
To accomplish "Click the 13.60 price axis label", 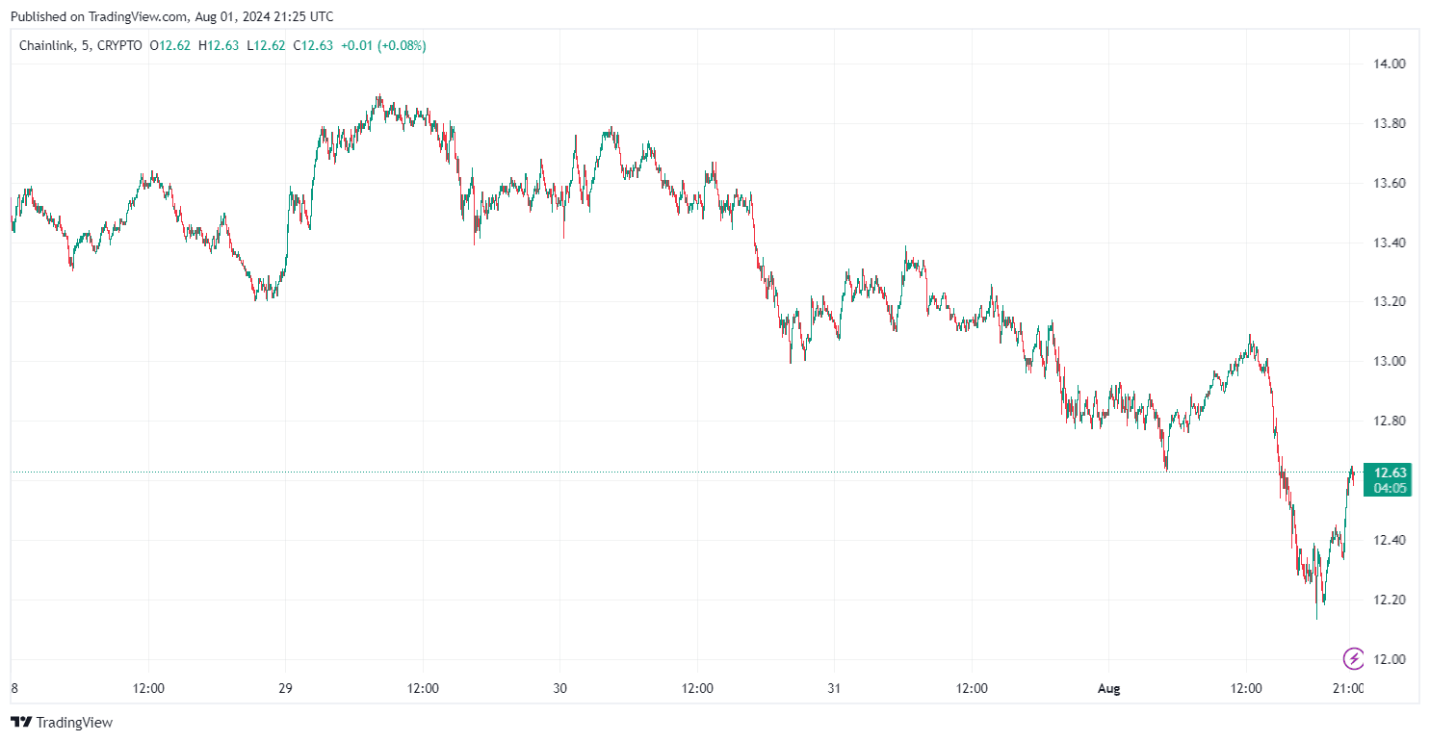I will pos(1391,183).
